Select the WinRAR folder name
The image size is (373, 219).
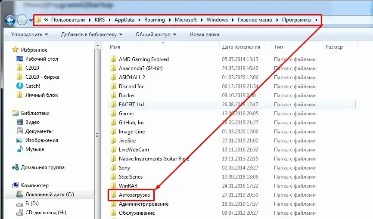click(x=128, y=185)
